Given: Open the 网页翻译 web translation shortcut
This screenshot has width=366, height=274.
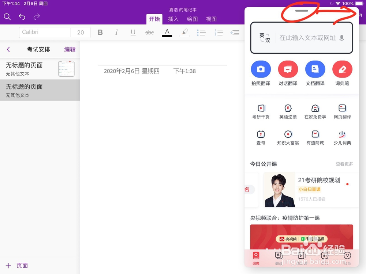Looking at the screenshot, I should 342,112.
